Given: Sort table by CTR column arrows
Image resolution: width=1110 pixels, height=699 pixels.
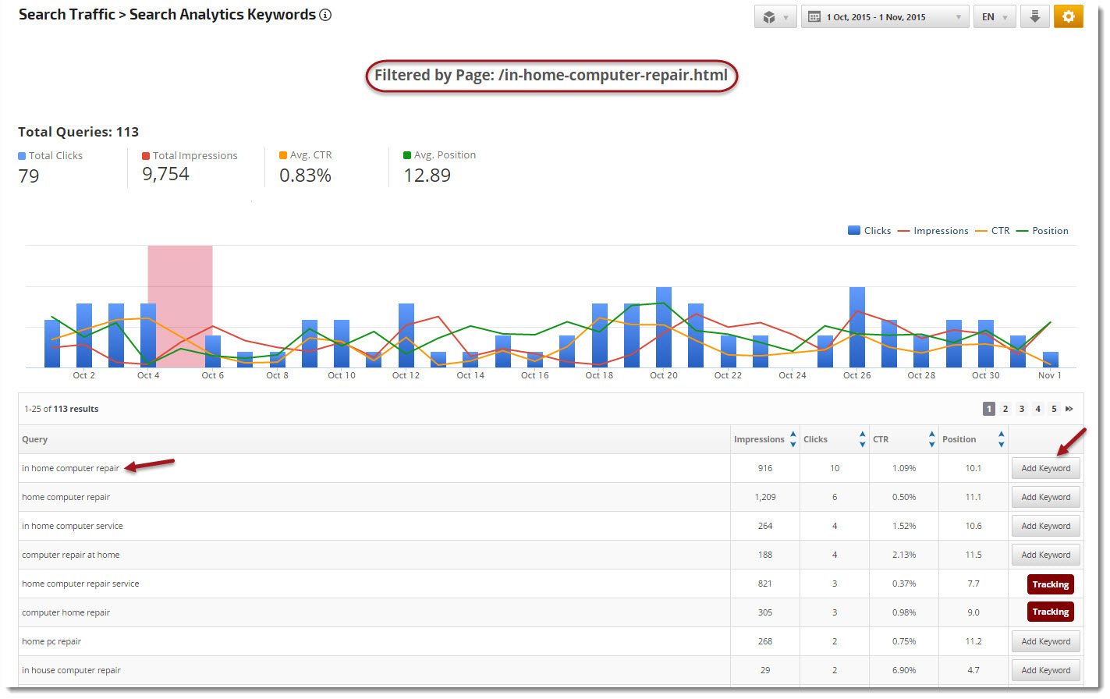Looking at the screenshot, I should click(931, 439).
